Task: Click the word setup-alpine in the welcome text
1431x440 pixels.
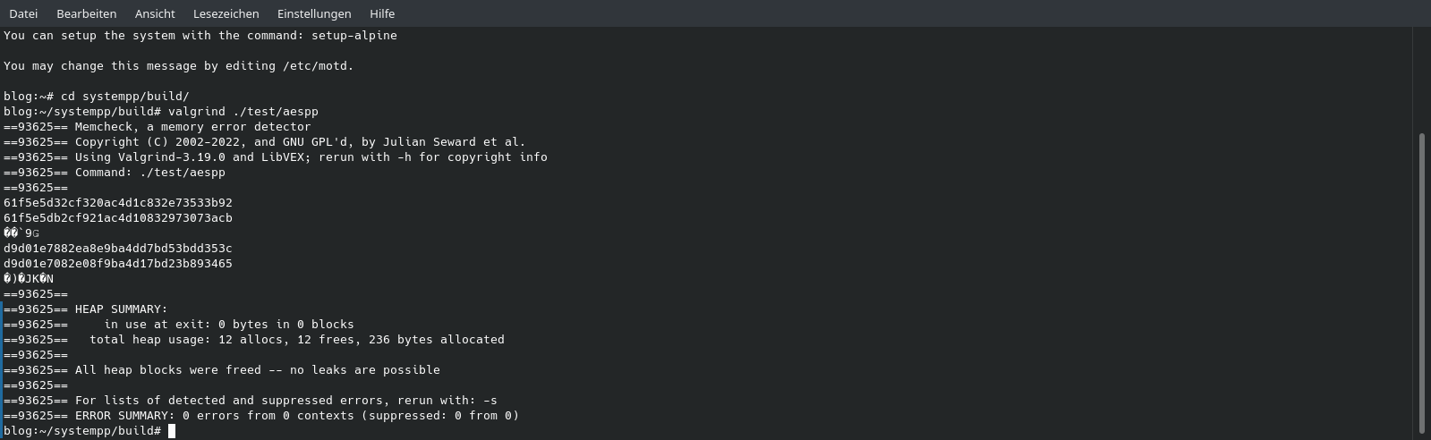Action: [x=353, y=36]
